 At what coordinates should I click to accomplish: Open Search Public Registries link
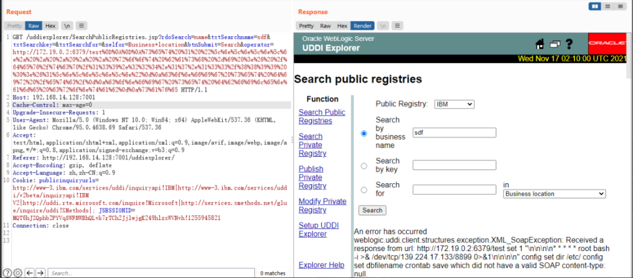click(x=322, y=116)
